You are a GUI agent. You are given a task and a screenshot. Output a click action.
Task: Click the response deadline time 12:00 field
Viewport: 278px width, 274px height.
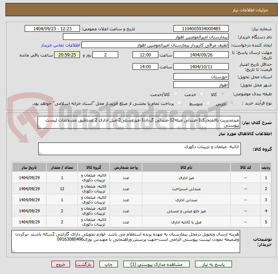tap(145, 55)
